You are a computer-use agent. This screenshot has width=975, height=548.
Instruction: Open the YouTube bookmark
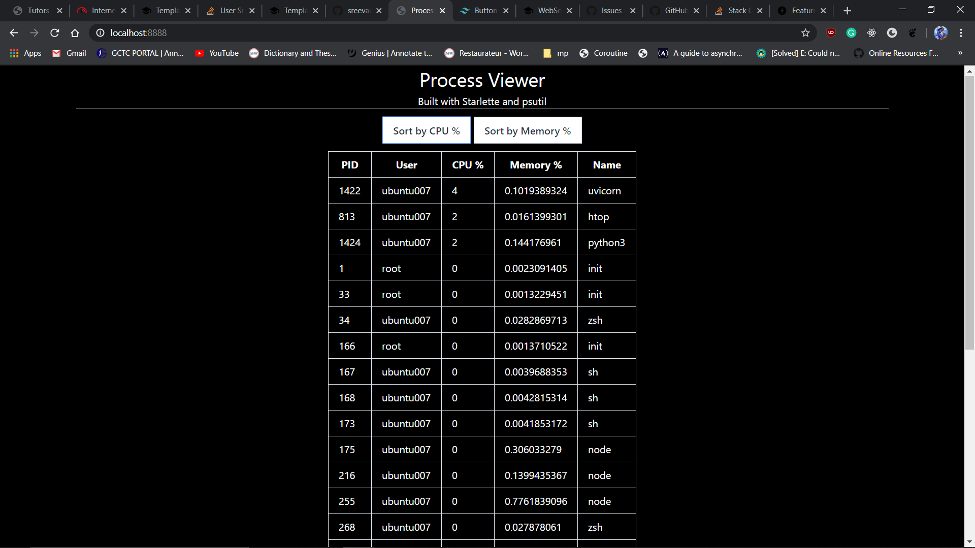217,53
